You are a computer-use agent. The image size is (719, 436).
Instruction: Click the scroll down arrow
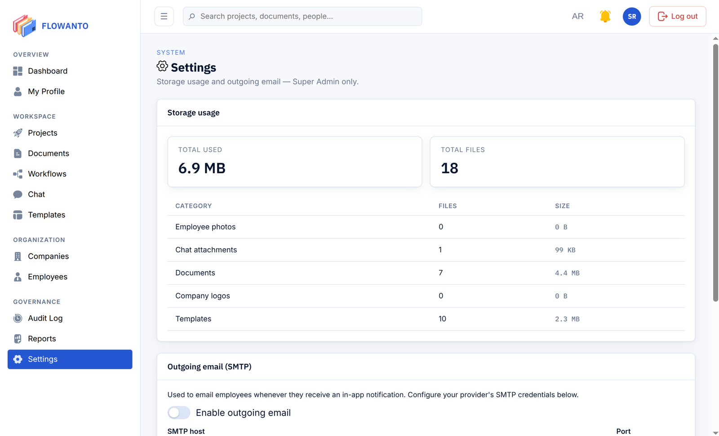pyautogui.click(x=715, y=433)
